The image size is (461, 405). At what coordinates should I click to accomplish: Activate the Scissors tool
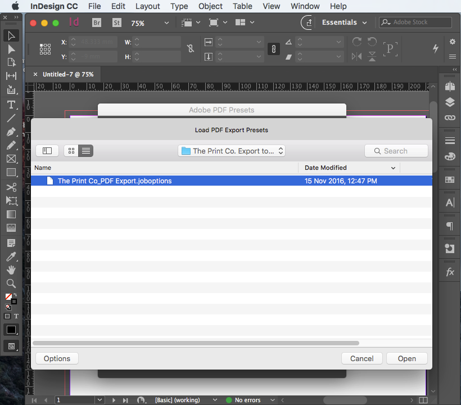click(x=11, y=187)
